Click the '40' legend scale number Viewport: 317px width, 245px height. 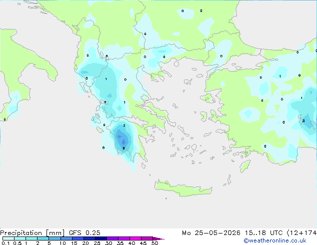point(131,243)
